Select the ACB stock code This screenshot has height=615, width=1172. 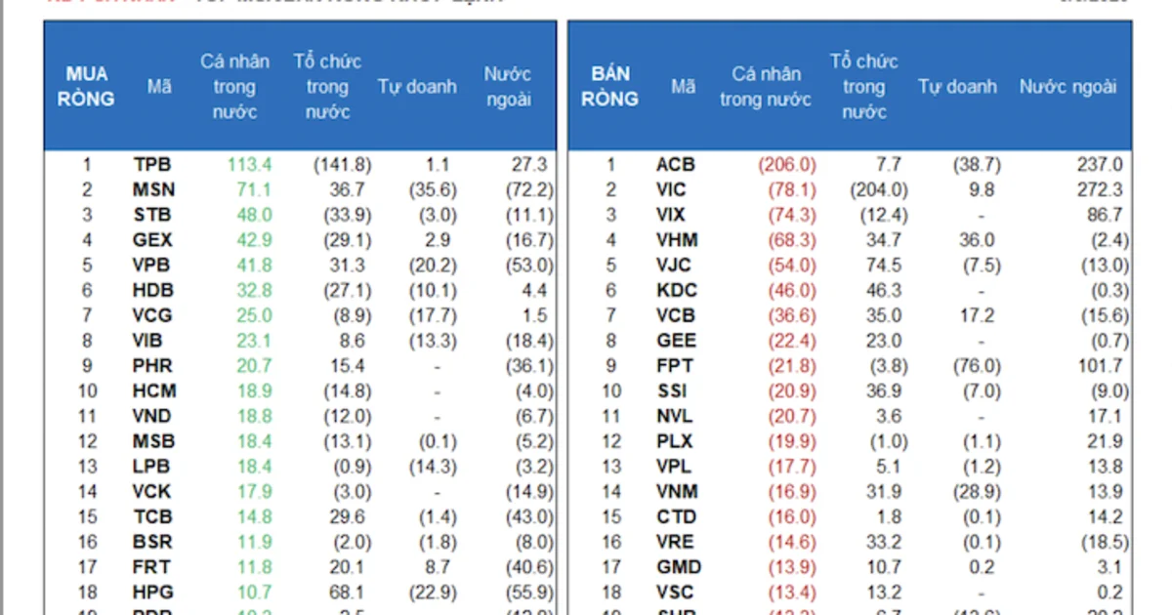click(x=675, y=165)
